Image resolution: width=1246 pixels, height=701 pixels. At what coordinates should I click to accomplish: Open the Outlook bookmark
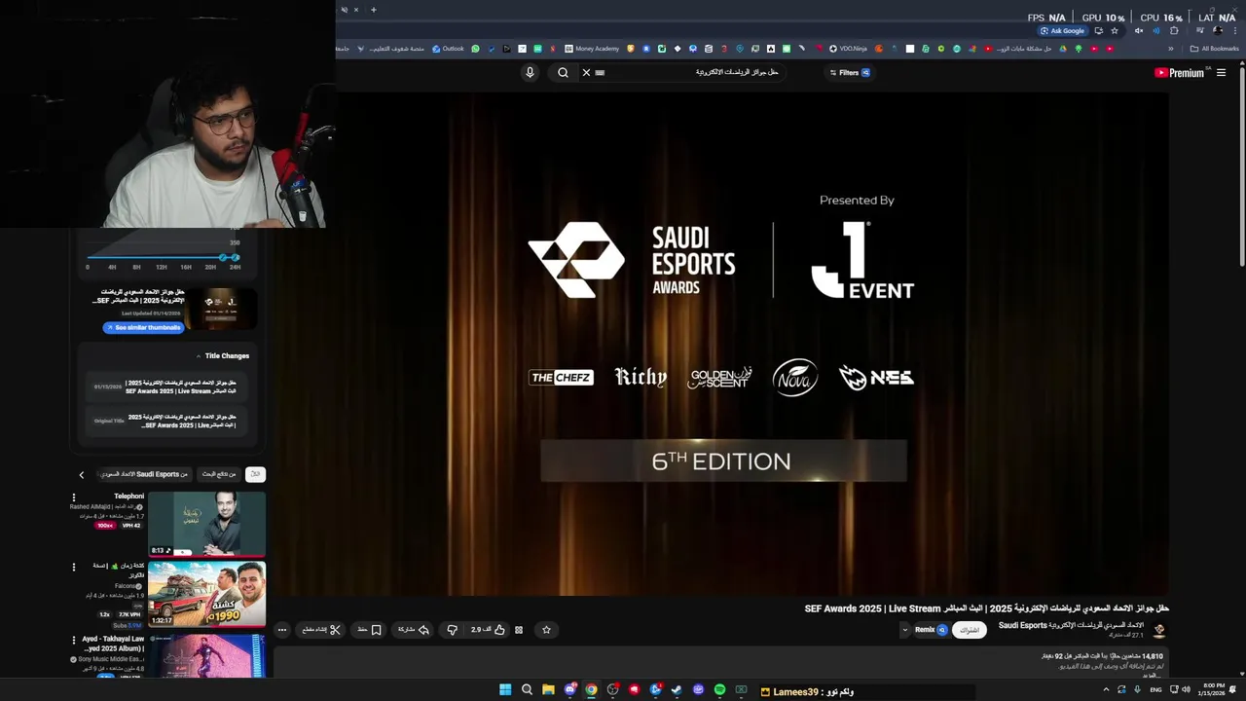click(448, 49)
